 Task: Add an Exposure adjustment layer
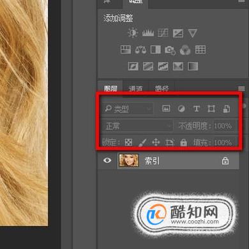click(x=178, y=33)
